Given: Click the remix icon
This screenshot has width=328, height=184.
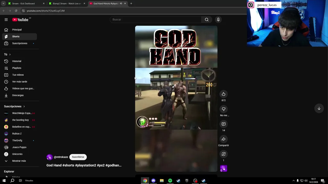Looking at the screenshot, I should pos(223,154).
